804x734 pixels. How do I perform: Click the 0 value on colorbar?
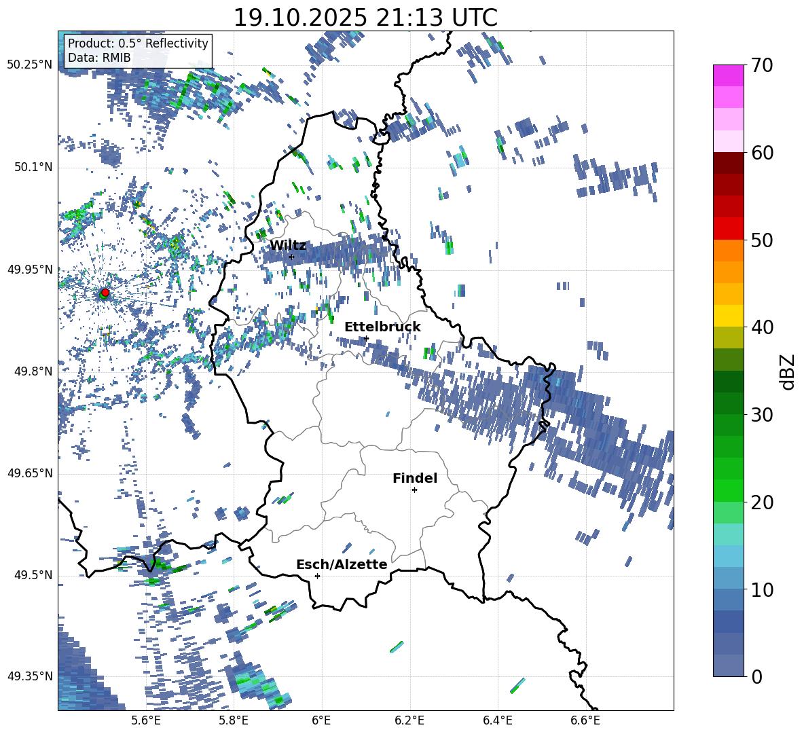pyautogui.click(x=756, y=677)
